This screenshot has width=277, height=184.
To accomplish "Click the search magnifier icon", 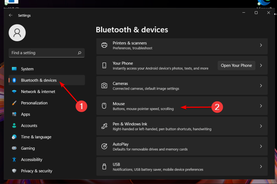I will [x=80, y=53].
